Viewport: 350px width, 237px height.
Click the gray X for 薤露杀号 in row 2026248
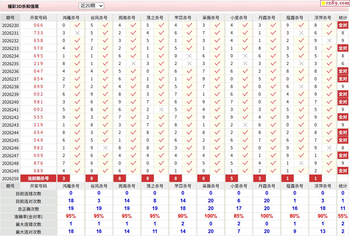click(x=301, y=163)
